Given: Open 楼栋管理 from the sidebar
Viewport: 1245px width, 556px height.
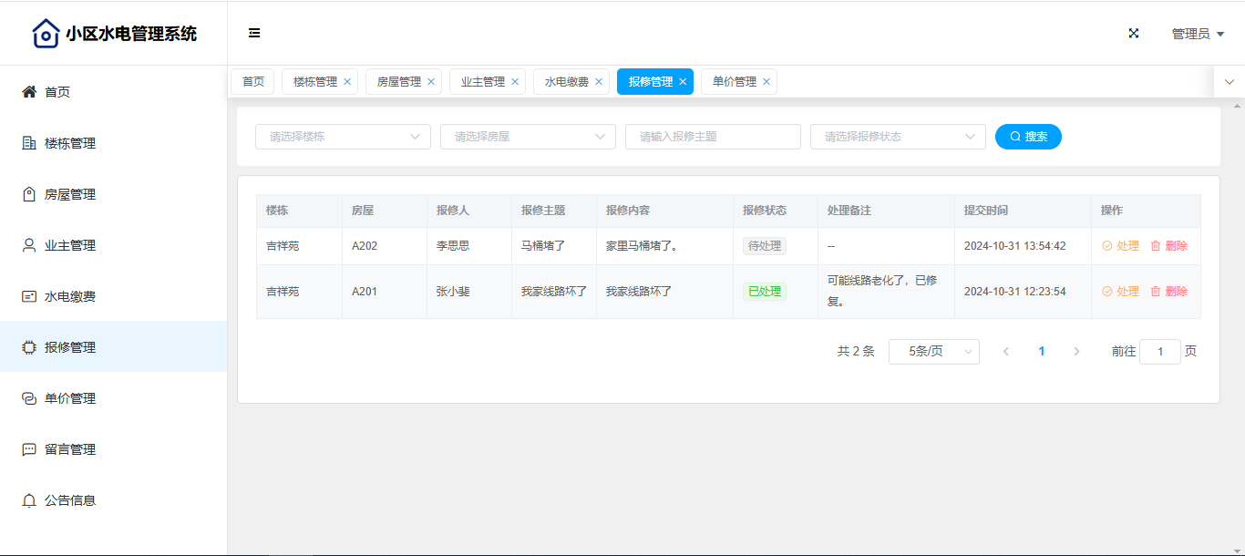Looking at the screenshot, I should (x=70, y=143).
